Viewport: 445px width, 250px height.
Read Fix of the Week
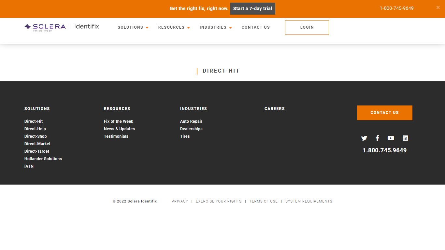tap(119, 121)
